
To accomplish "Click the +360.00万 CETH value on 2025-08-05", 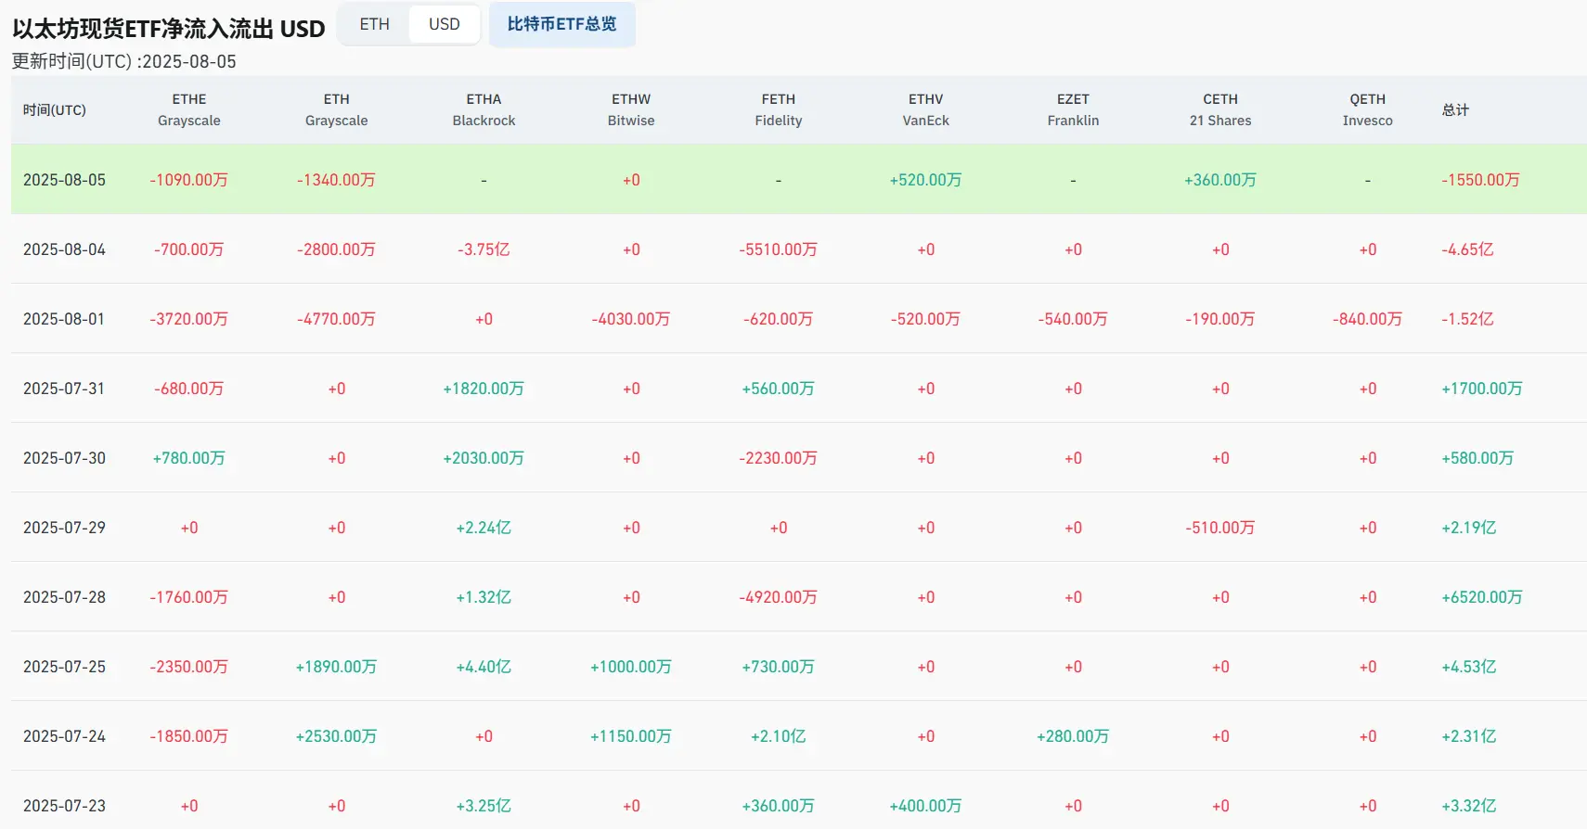I will click(x=1220, y=180).
